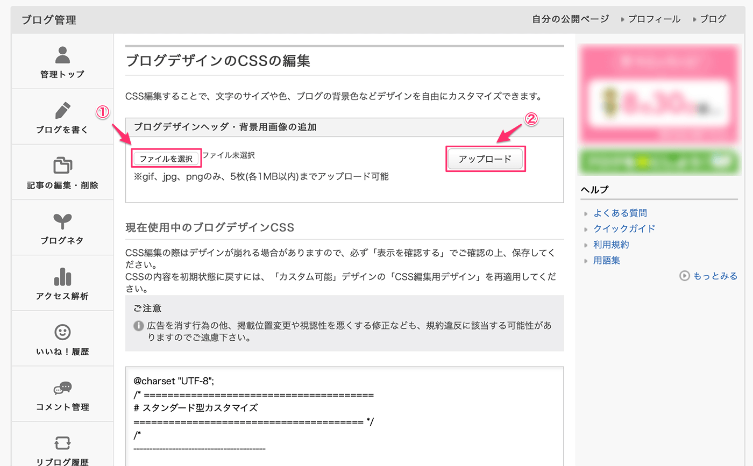The image size is (753, 466).
Task: Click ブログデザインのCSSの編集 heading
Action: 218,61
